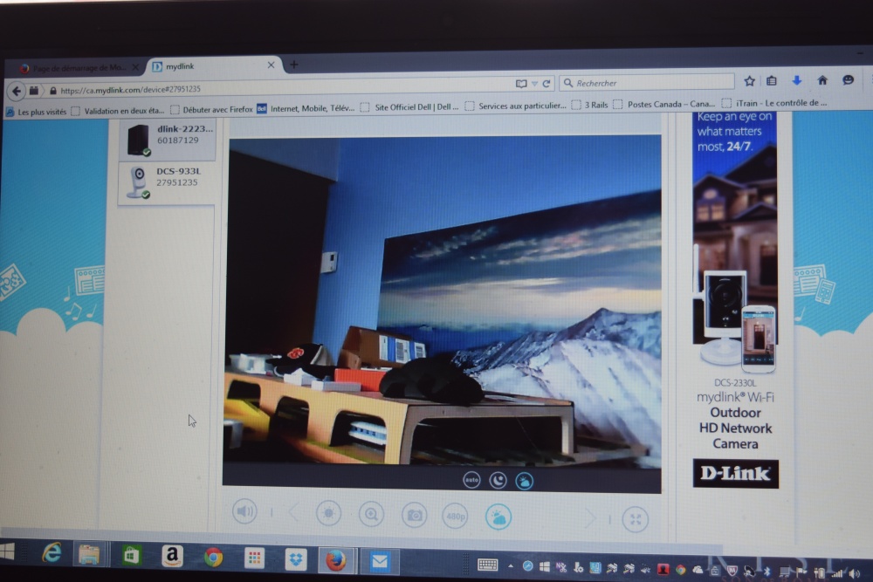
Task: Select the DCS-933L camera device
Action: click(167, 183)
